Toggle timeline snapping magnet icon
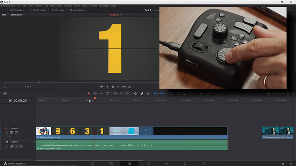296x166 pixels. (135, 93)
